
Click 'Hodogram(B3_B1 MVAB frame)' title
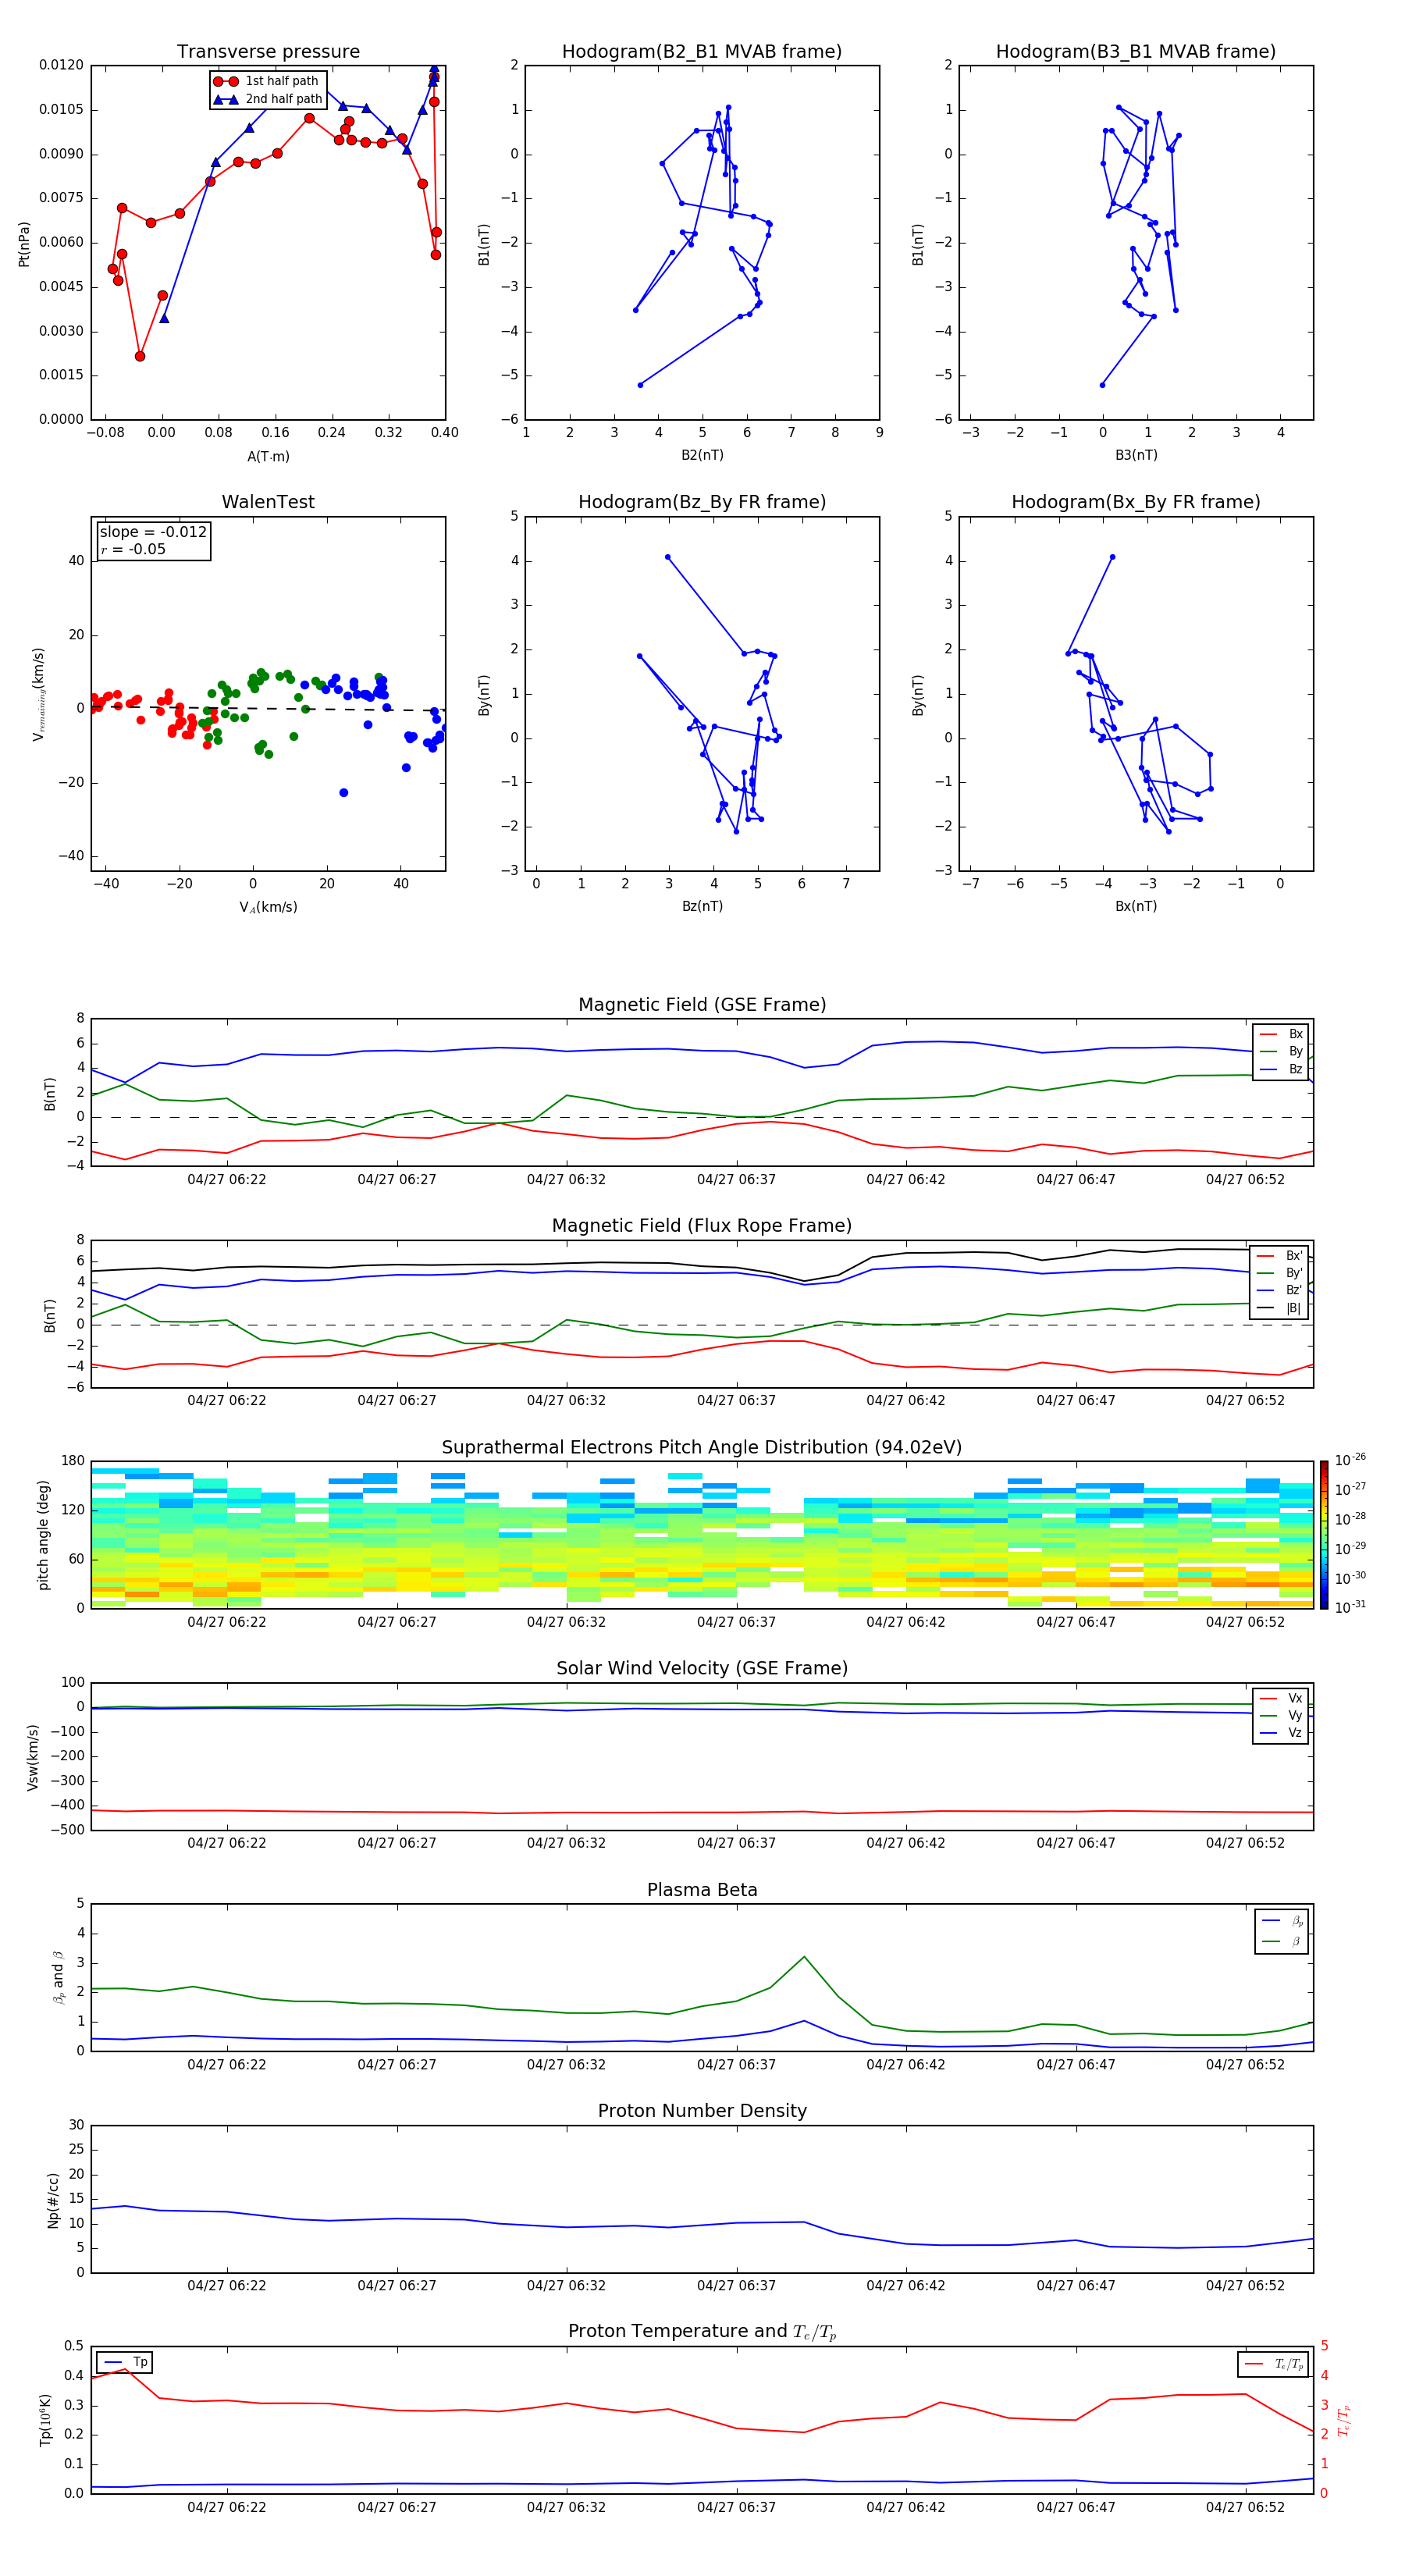(1136, 52)
